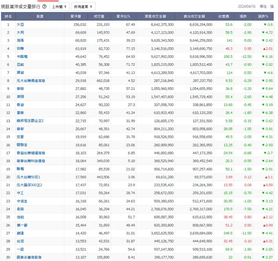This screenshot has width=278, height=261.
Task: Select 廣達's closing price 249.5
Action: (x=228, y=233)
